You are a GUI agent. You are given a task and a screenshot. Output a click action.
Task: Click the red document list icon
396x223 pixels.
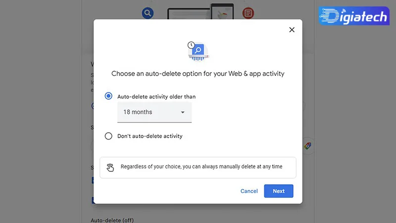pos(248,13)
